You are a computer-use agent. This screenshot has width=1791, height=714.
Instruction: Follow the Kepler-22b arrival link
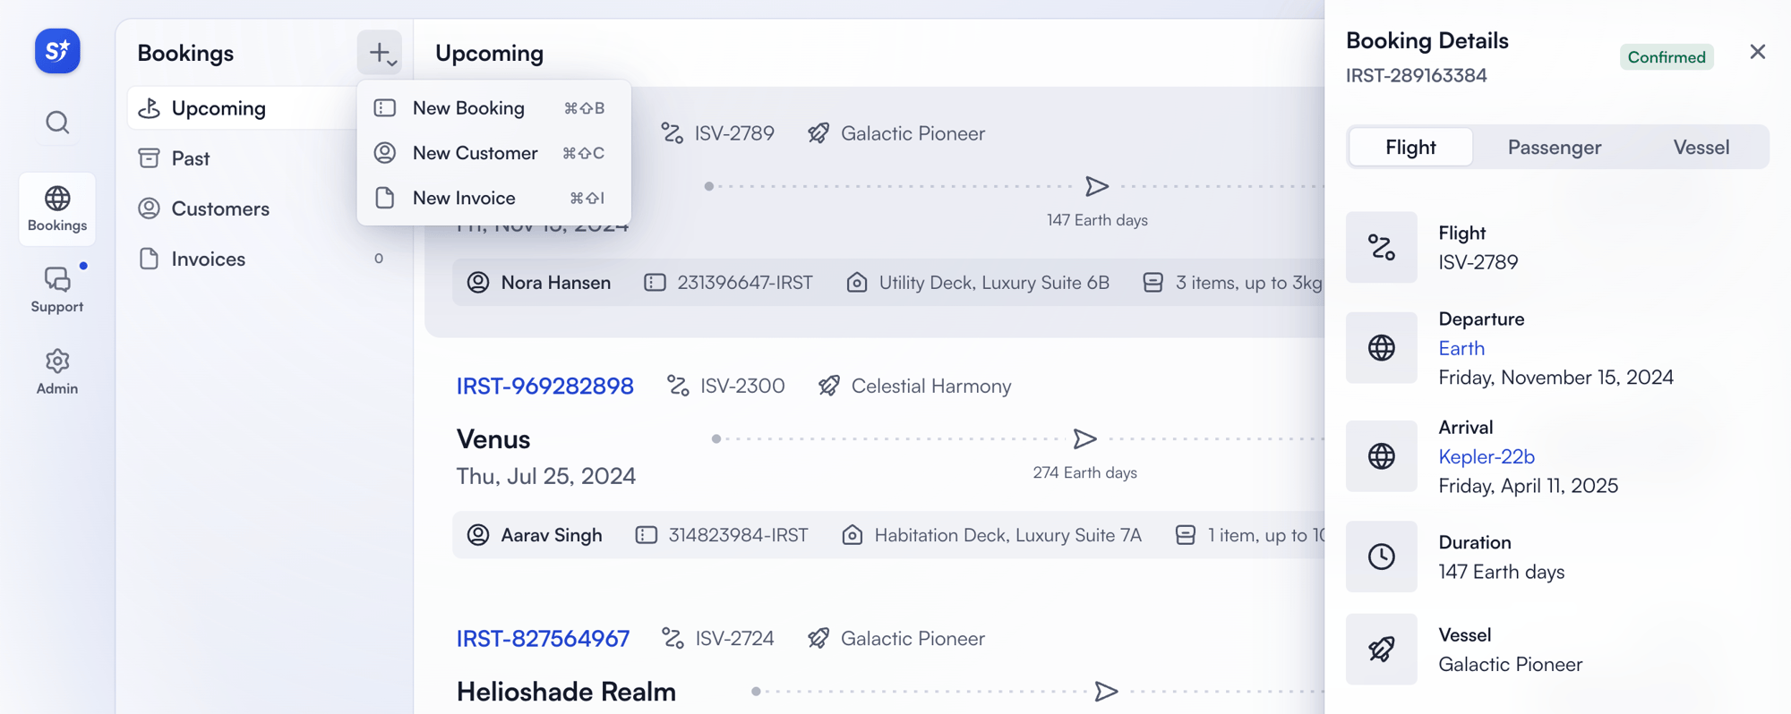(x=1486, y=456)
